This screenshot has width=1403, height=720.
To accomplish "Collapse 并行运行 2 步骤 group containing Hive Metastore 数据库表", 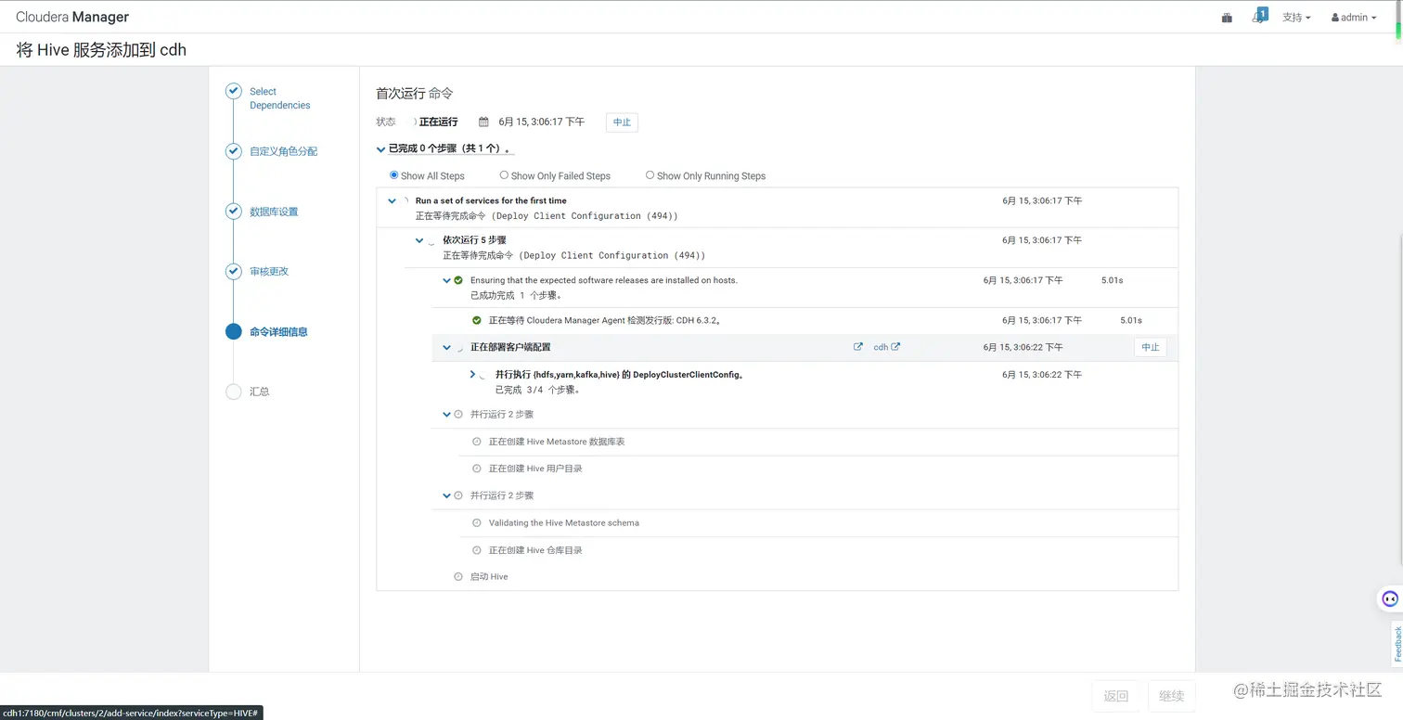I will click(x=446, y=415).
